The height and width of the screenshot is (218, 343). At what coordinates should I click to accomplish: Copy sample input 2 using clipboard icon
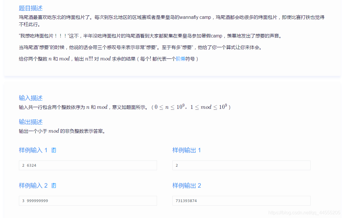click(53, 186)
